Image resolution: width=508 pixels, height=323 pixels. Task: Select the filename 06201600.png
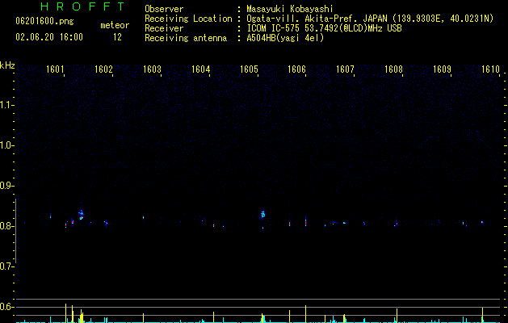coord(44,22)
